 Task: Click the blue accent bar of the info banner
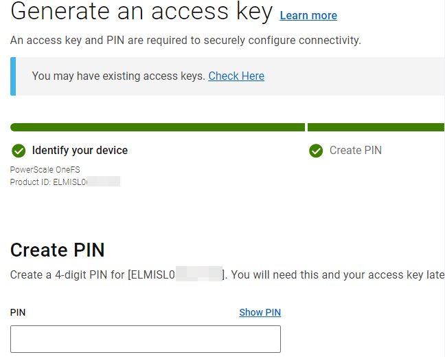pos(13,76)
